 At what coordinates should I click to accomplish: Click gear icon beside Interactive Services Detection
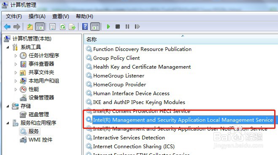[x=89, y=137]
